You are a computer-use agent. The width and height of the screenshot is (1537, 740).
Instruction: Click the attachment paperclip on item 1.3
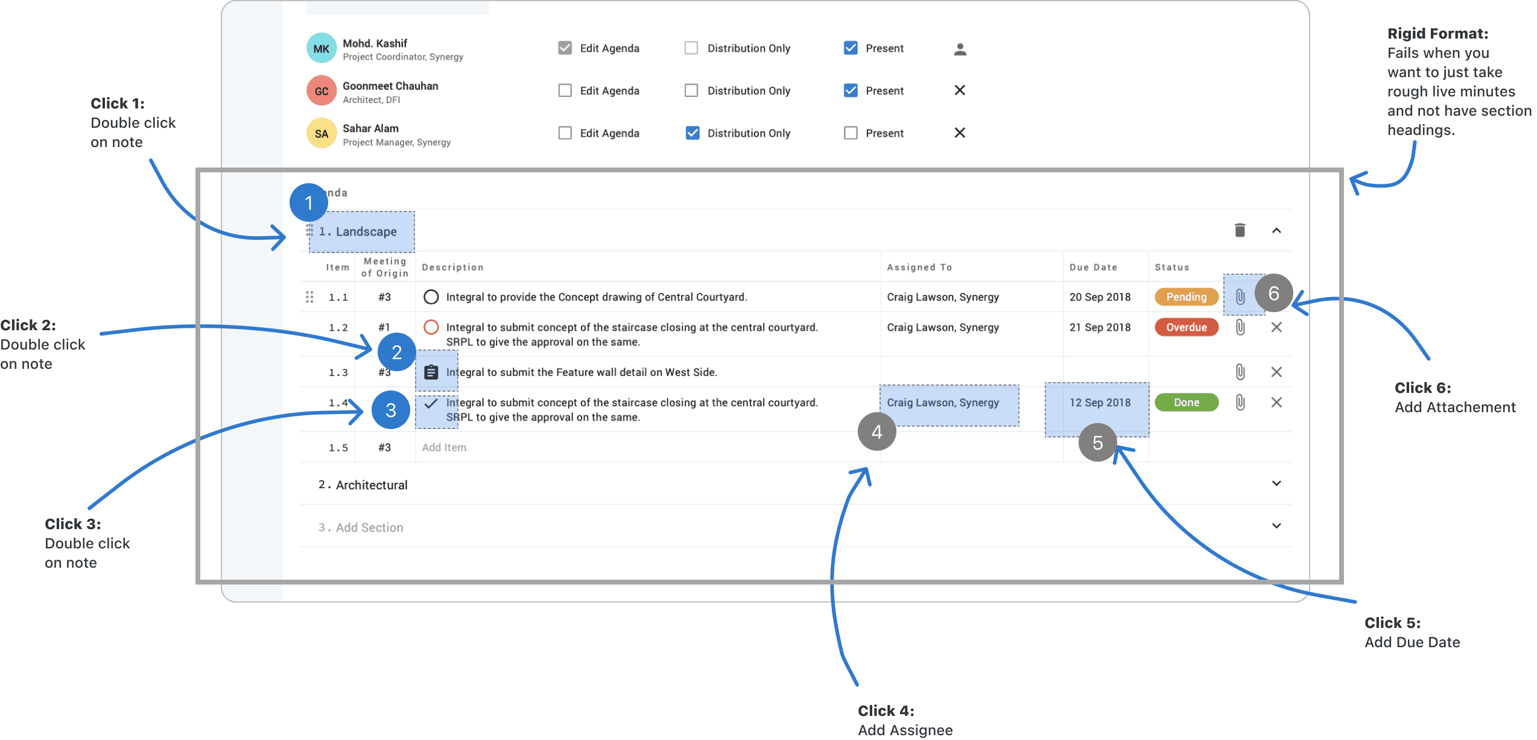[x=1240, y=372]
